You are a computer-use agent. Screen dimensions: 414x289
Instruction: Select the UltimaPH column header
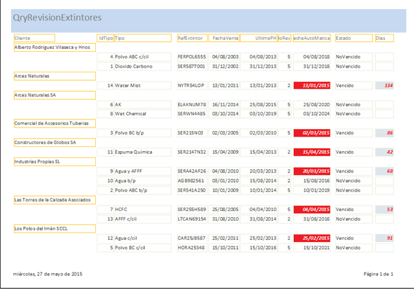pyautogui.click(x=259, y=38)
